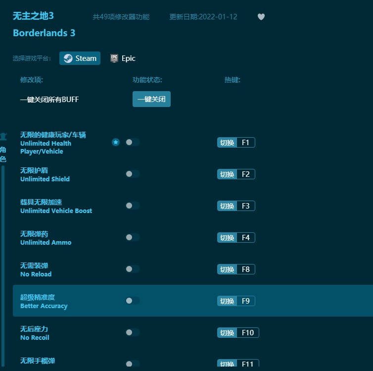Click the 一键关闭 button

(151, 99)
